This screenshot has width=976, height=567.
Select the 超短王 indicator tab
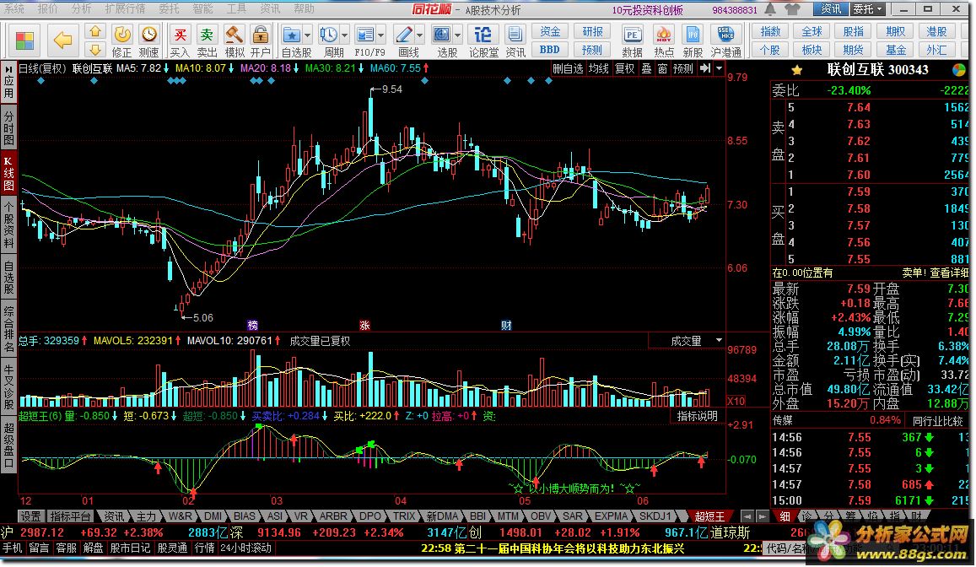click(x=709, y=516)
